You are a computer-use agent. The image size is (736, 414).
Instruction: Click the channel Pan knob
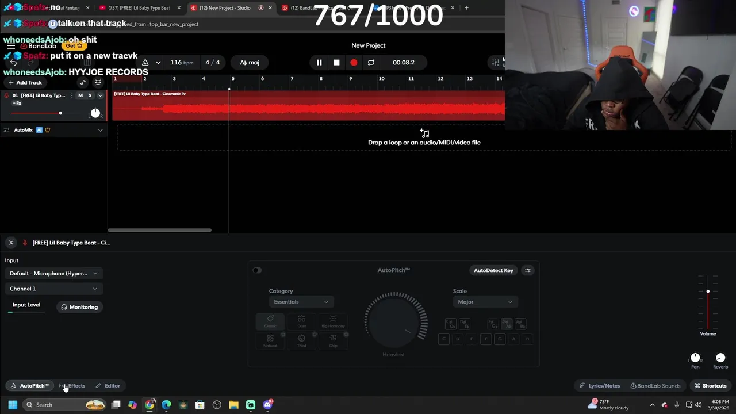695,358
